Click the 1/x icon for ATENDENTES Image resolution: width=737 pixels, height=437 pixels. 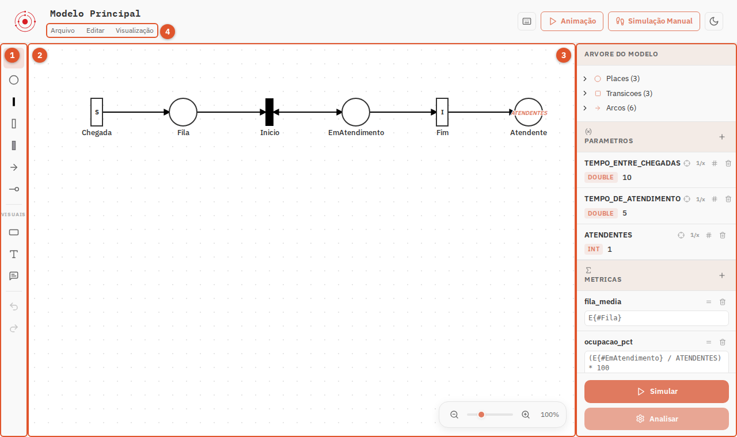click(x=695, y=235)
